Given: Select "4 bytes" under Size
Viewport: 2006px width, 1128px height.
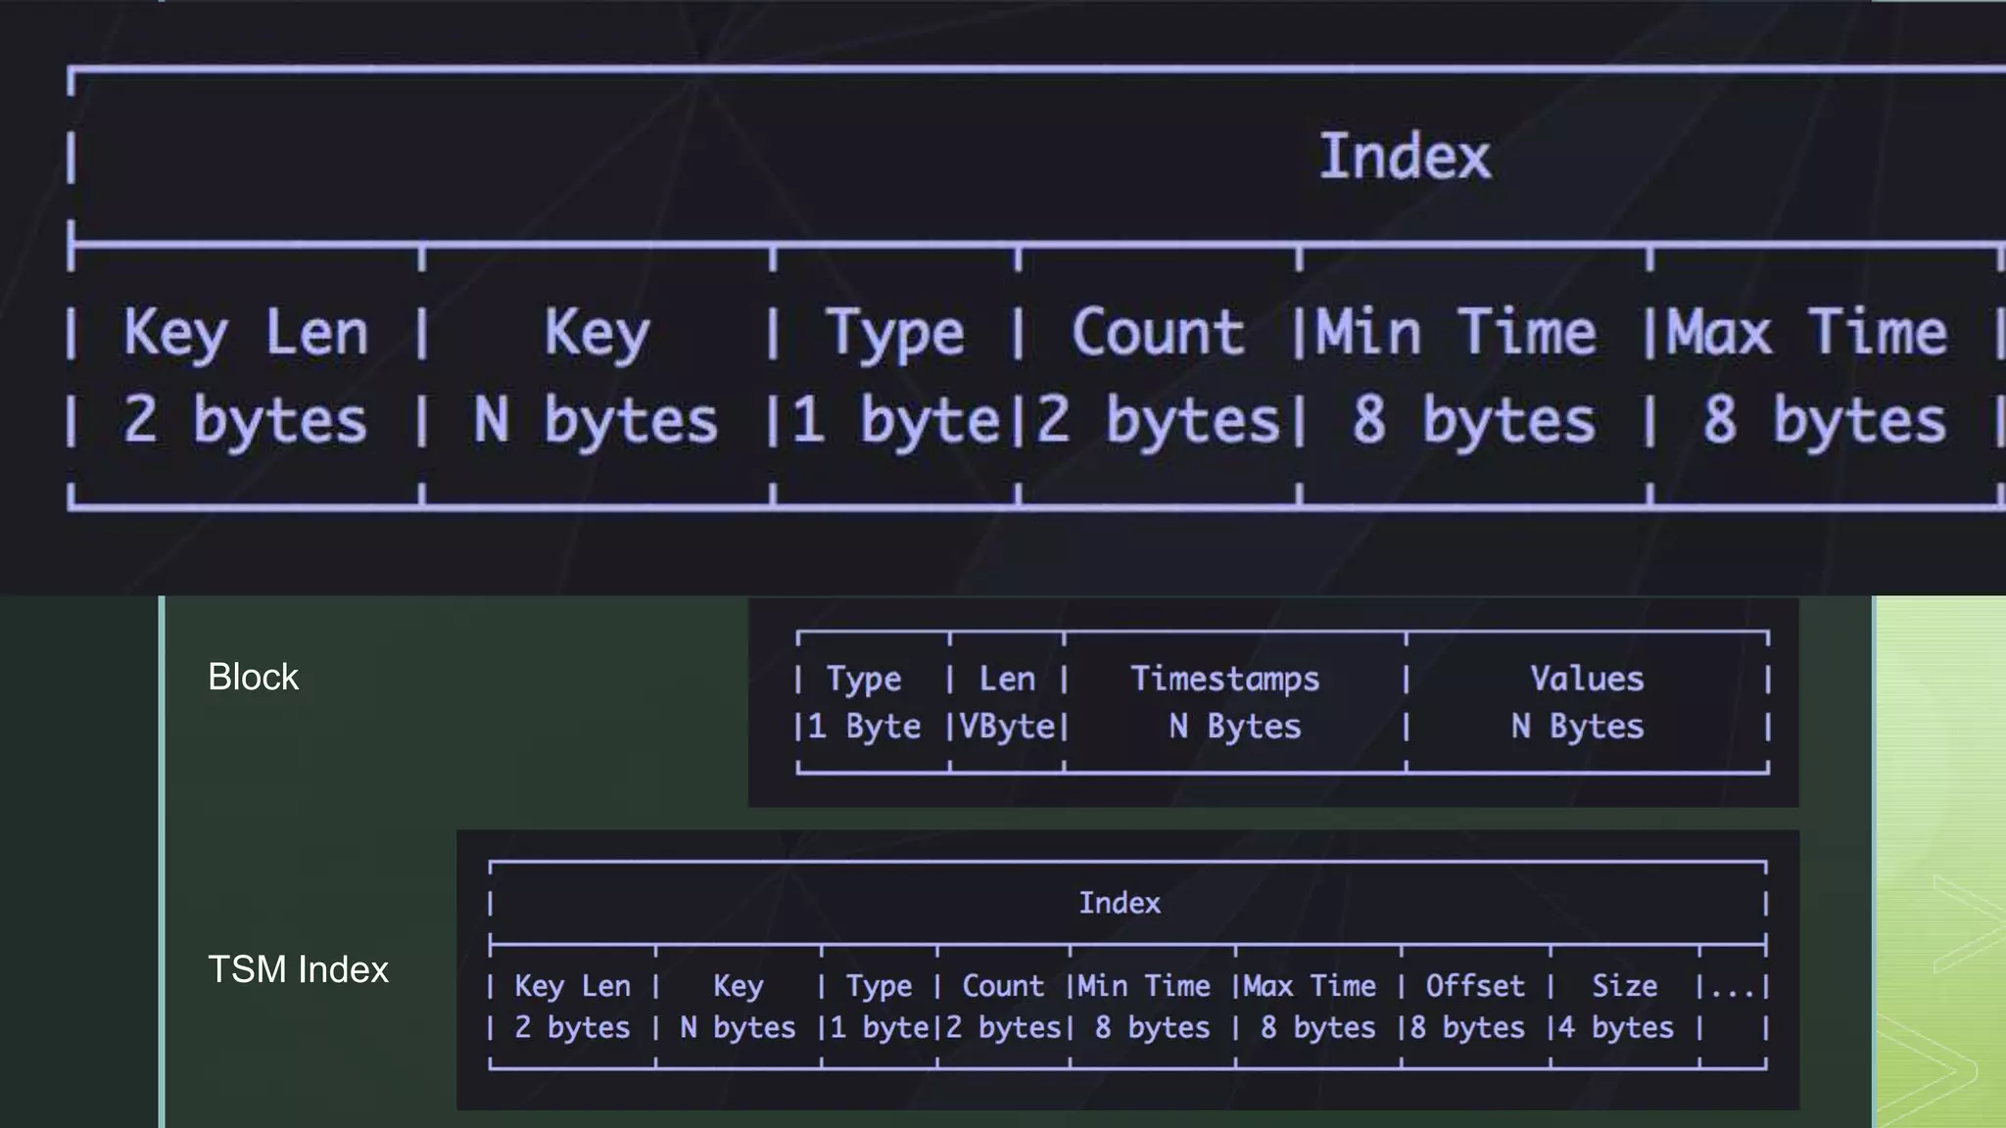Looking at the screenshot, I should coord(1616,1027).
